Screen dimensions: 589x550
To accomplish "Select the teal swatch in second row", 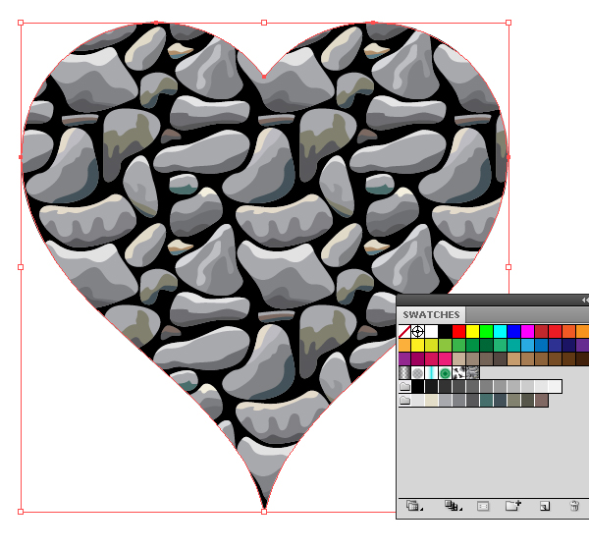I will click(x=513, y=345).
